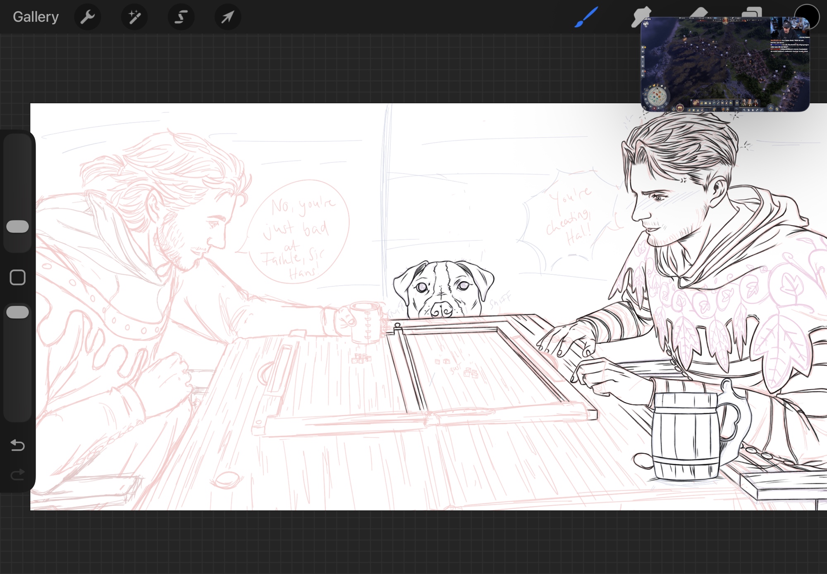827x574 pixels.
Task: Select the Eraser tool
Action: point(699,12)
